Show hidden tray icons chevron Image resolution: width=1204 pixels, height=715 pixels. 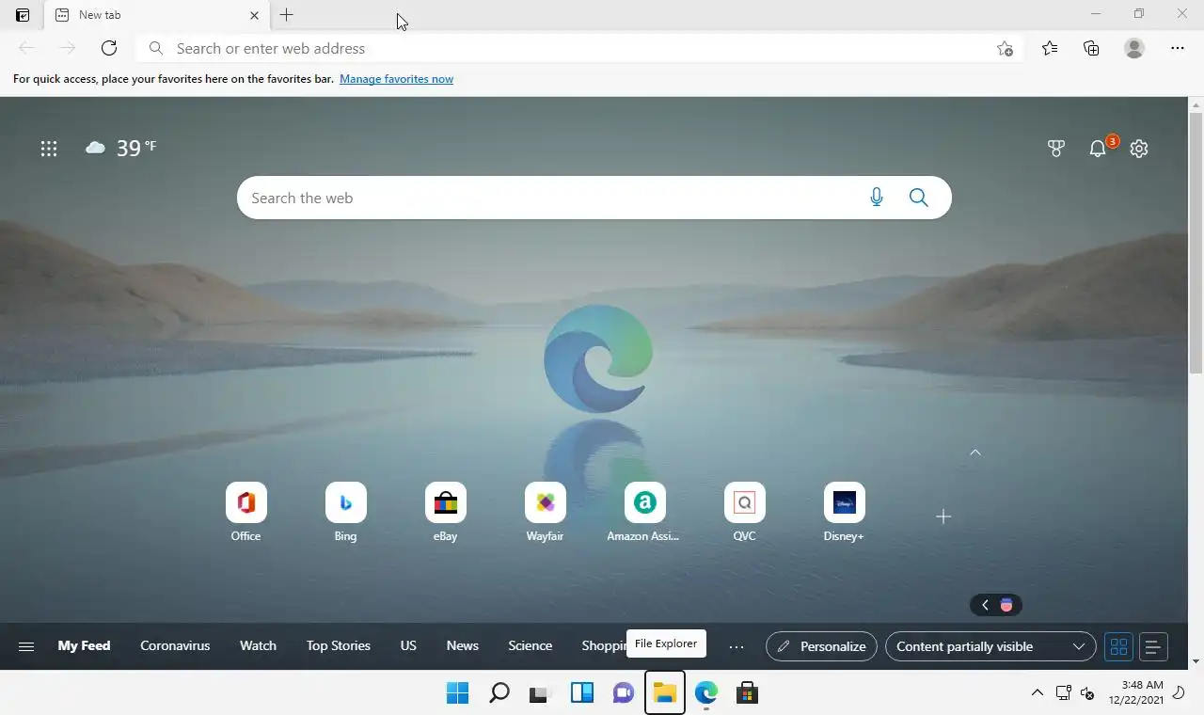point(1038,693)
